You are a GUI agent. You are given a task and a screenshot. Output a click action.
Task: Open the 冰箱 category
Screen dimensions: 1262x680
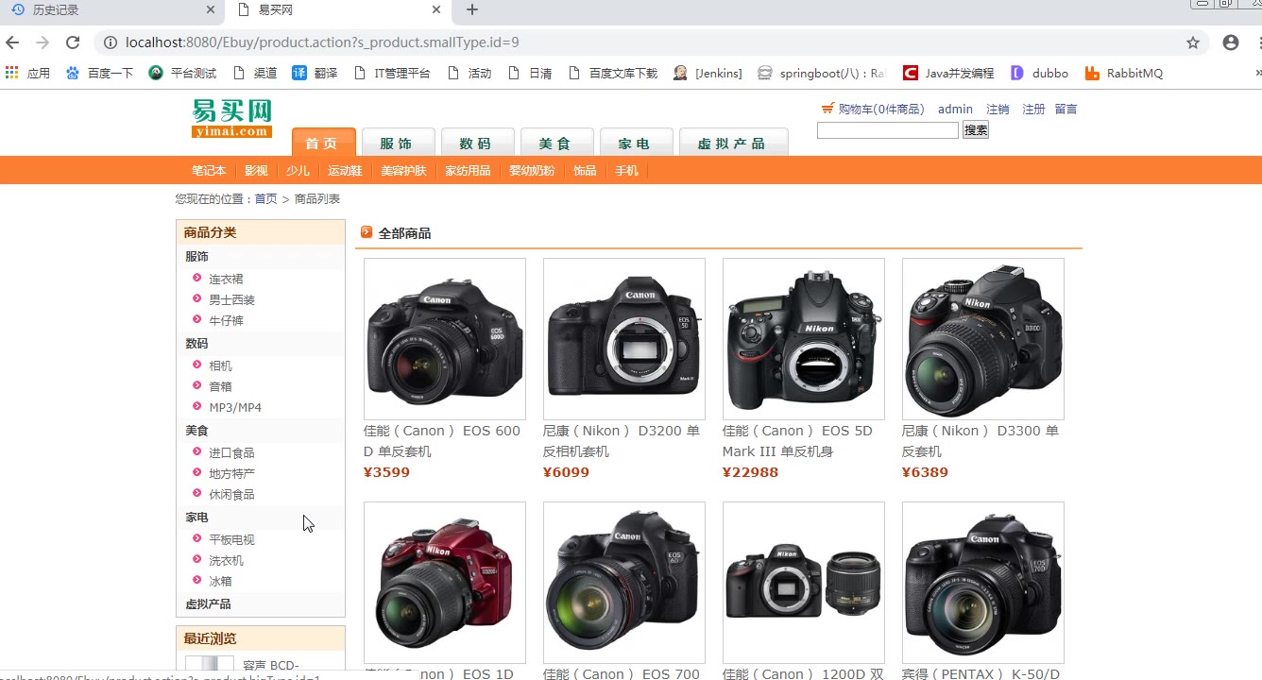[220, 582]
